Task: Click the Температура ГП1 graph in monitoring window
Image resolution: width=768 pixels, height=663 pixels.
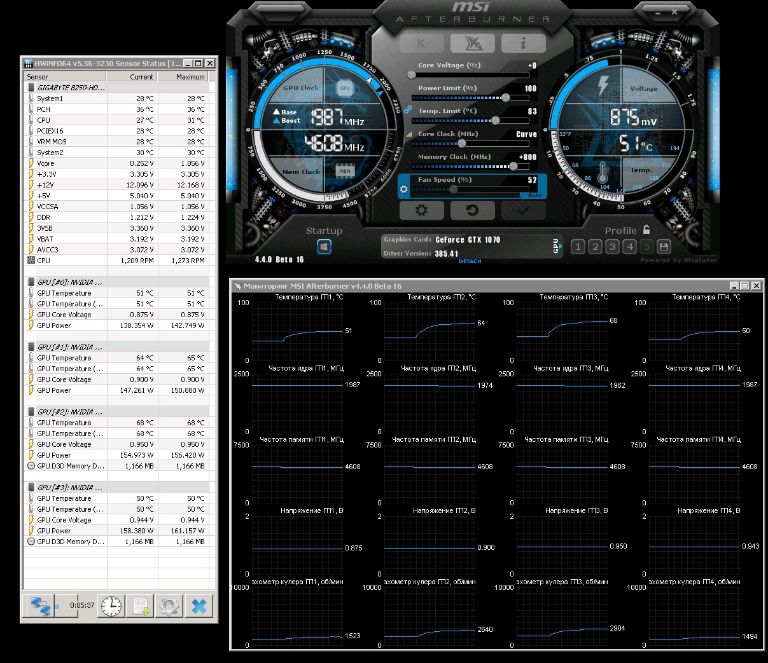Action: click(297, 332)
